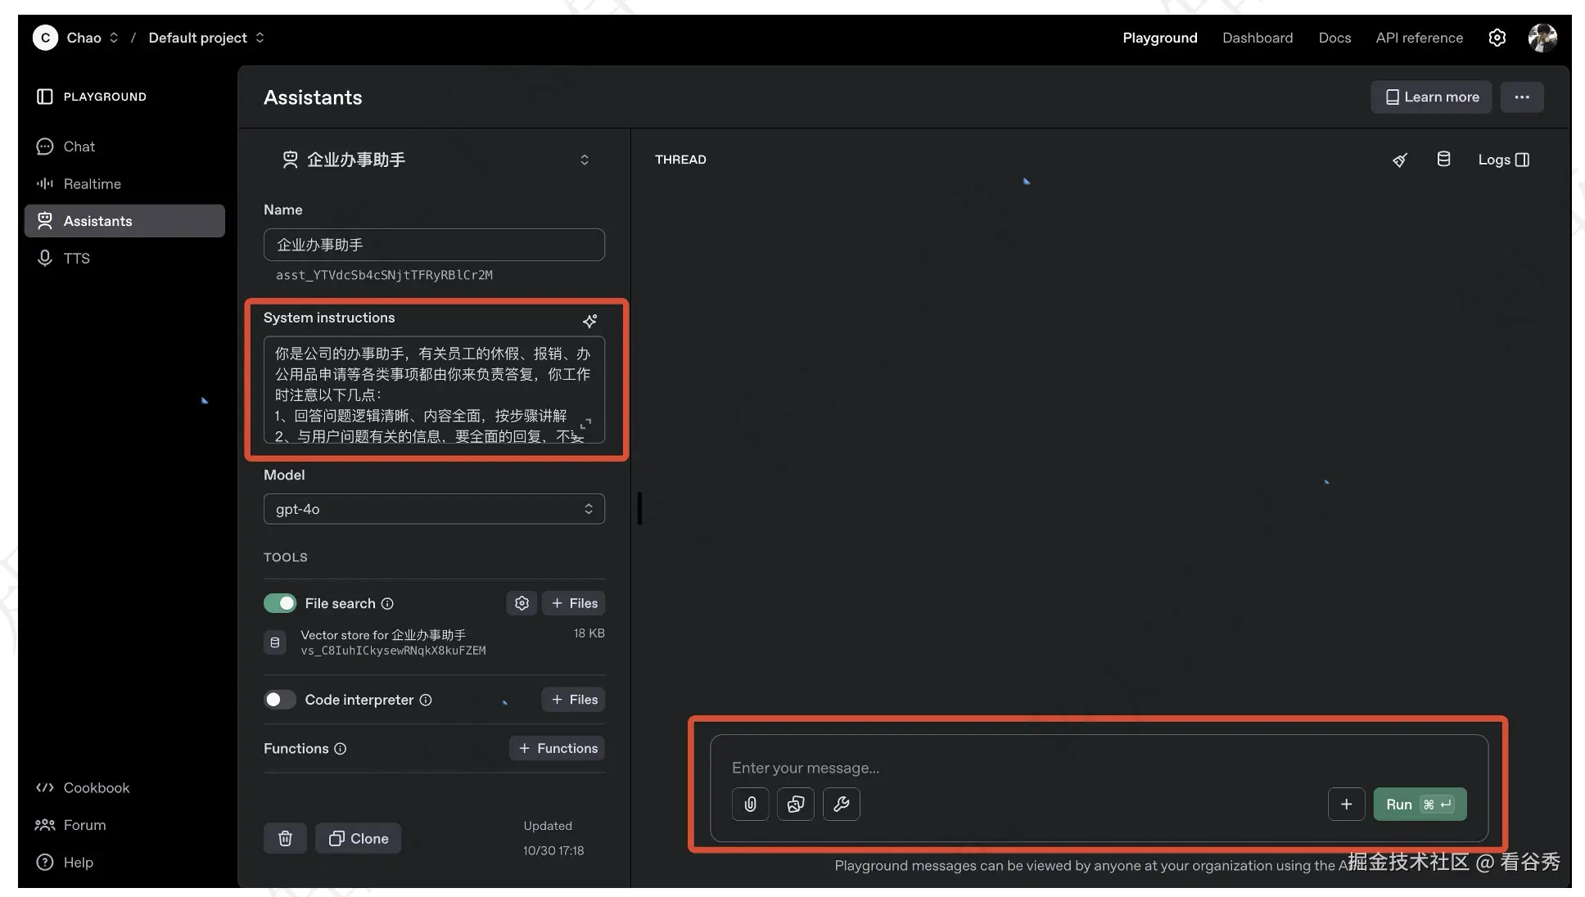This screenshot has height=897, width=1585.
Task: Click the clear thread broom icon
Action: click(x=1400, y=160)
